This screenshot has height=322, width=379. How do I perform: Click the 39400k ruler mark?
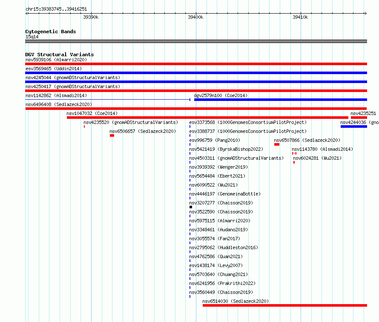tap(195, 17)
